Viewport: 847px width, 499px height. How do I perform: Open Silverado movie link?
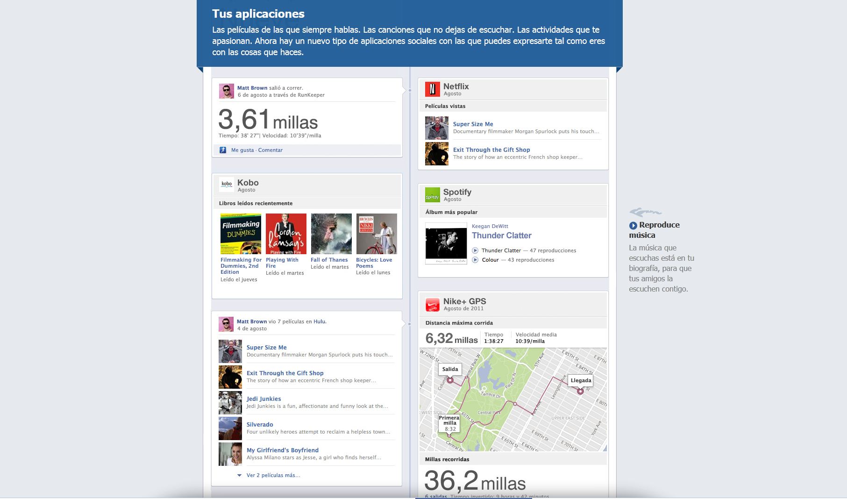click(x=260, y=425)
